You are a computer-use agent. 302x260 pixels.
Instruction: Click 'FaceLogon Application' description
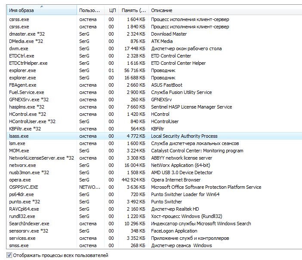[x=174, y=231]
